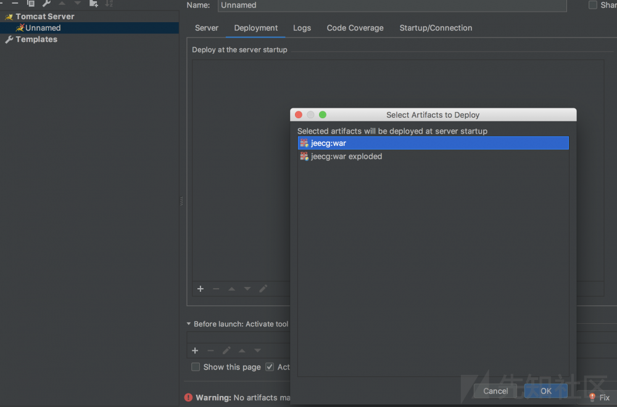Focus the Name input field
The width and height of the screenshot is (617, 407).
pos(392,5)
